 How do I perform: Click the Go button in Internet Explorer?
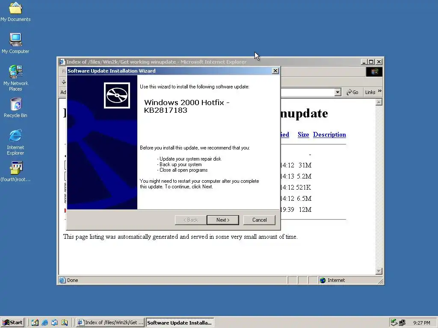click(352, 92)
